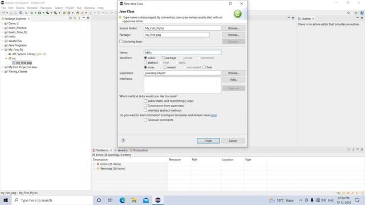Open File Explorer from the taskbar
The height and width of the screenshot is (205, 365).
(134, 200)
